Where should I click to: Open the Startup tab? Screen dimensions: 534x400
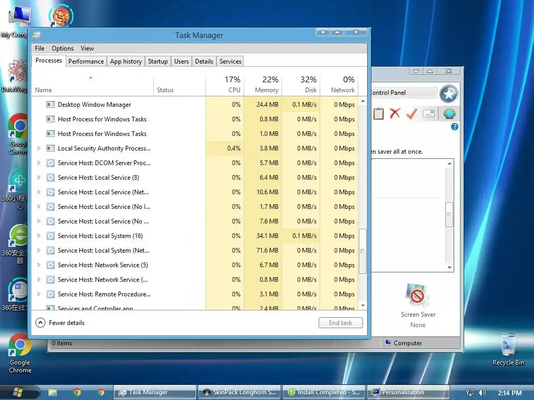(x=157, y=61)
